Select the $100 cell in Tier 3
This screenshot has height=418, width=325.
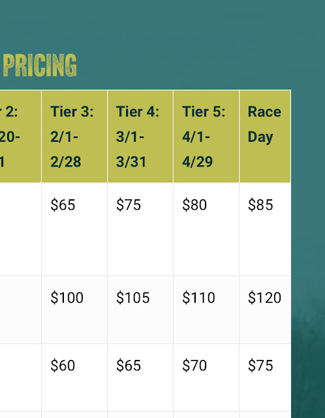(74, 310)
